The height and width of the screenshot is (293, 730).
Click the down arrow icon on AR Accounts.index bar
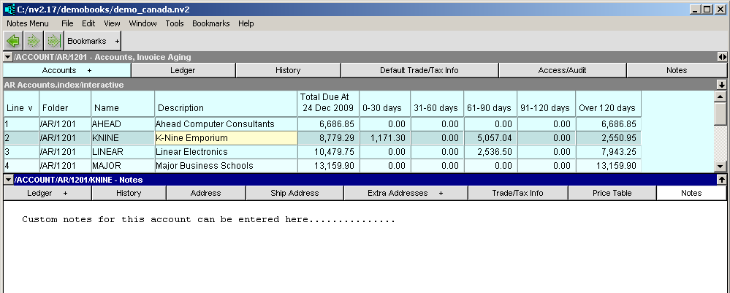[722, 85]
